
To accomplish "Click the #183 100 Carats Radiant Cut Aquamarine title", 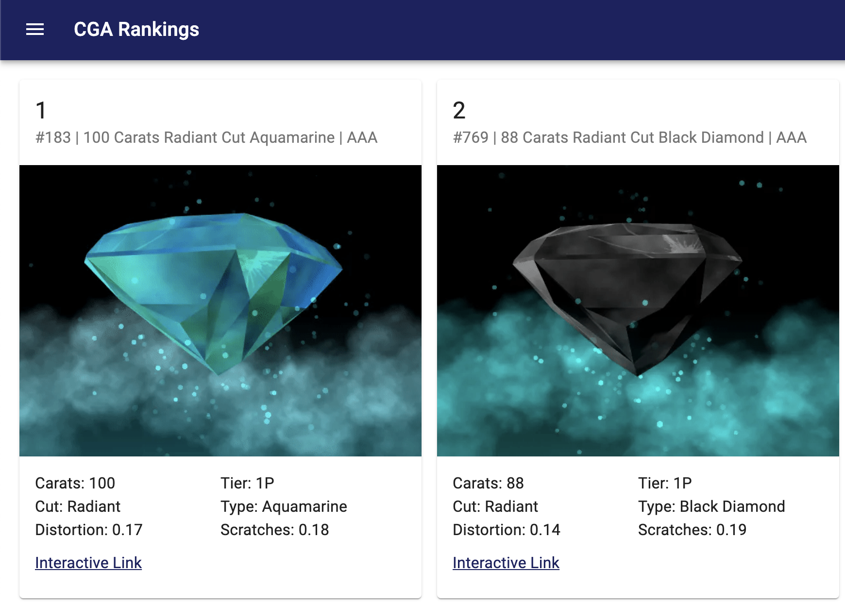I will click(206, 138).
